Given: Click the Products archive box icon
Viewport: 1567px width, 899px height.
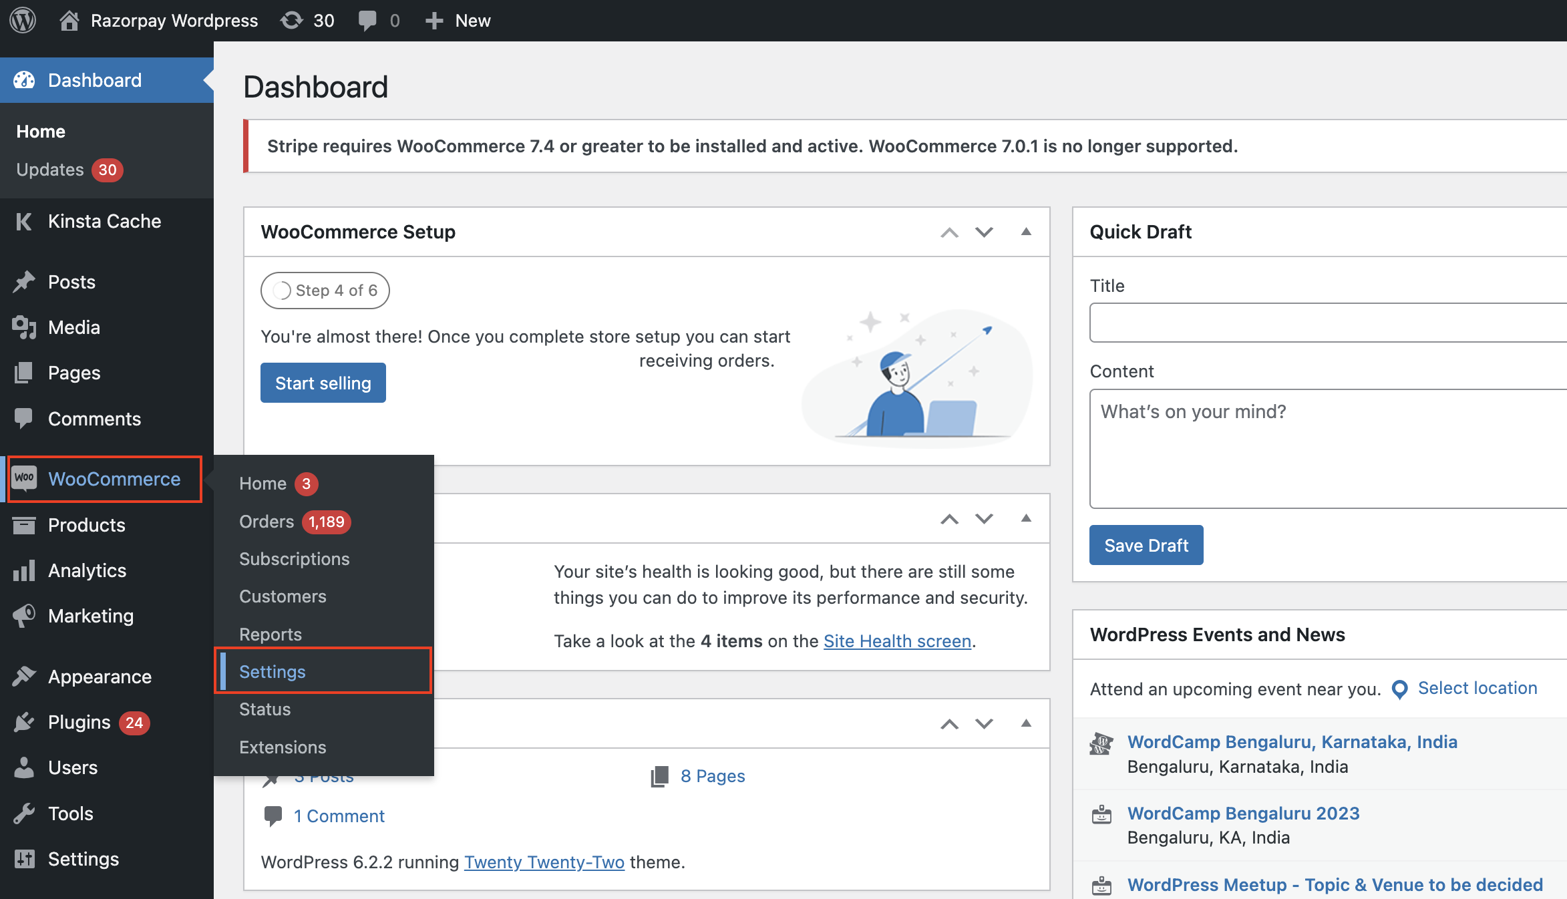Looking at the screenshot, I should coord(24,525).
